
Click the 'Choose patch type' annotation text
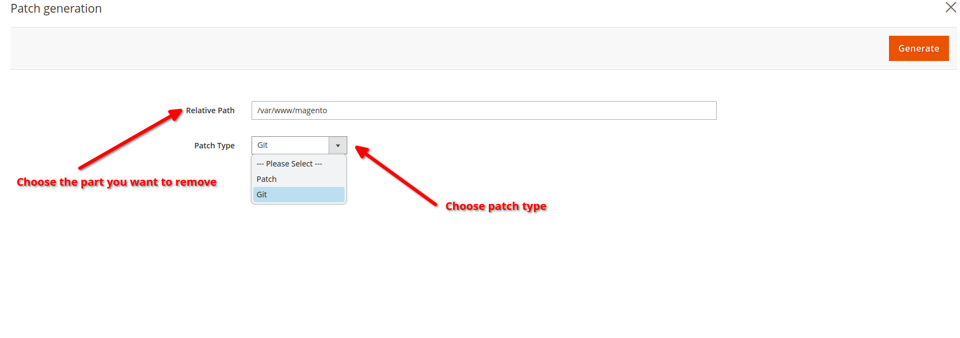495,206
